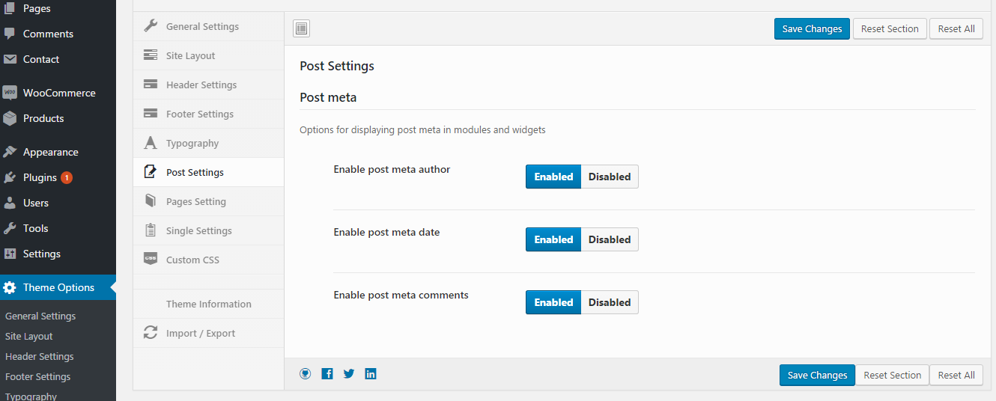Set post meta date to Disabled
The width and height of the screenshot is (996, 401).
(609, 239)
